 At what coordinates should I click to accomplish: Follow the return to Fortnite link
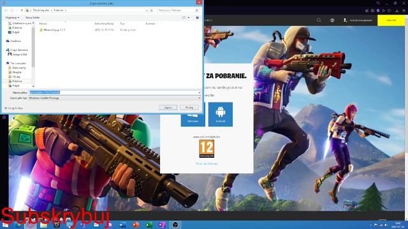click(x=207, y=164)
